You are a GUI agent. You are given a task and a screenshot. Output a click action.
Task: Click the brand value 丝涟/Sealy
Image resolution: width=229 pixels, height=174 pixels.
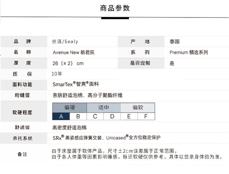pos(65,42)
